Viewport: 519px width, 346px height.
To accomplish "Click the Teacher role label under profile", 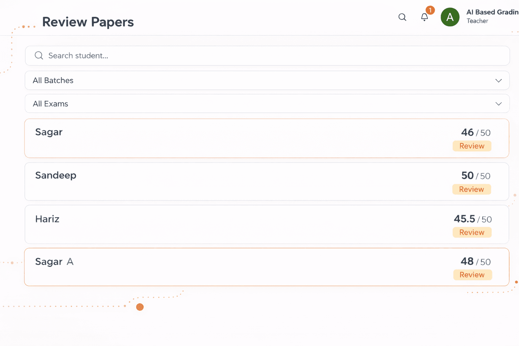I will [477, 21].
